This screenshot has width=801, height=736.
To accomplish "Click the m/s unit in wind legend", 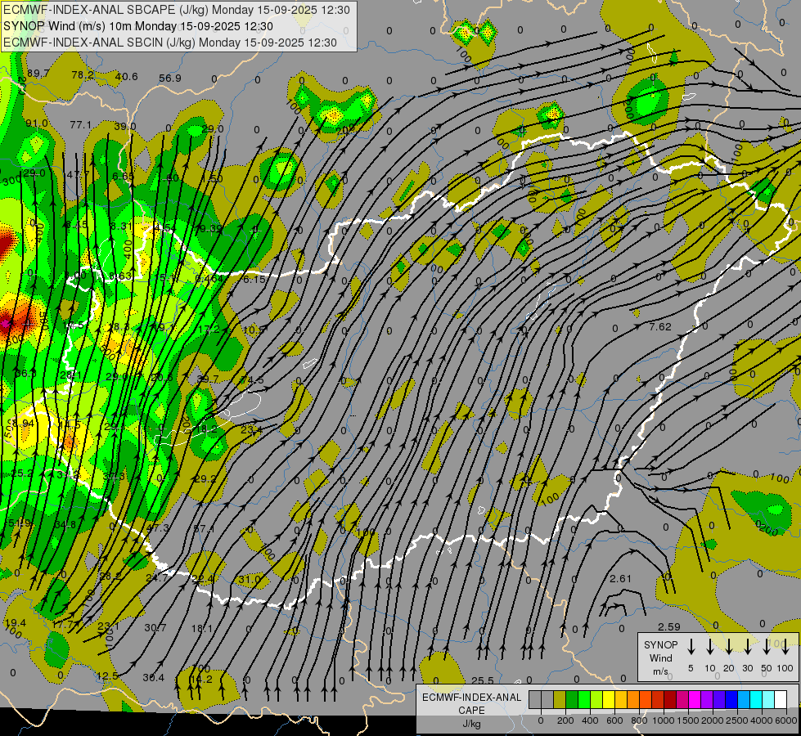I will (x=660, y=671).
